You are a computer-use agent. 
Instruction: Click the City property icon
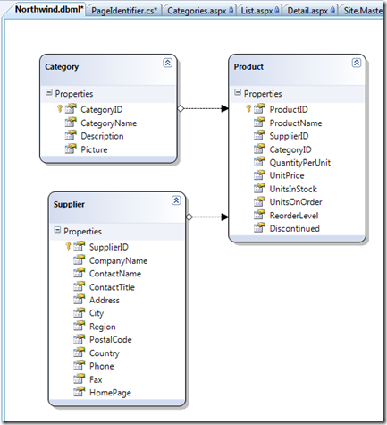(x=80, y=312)
